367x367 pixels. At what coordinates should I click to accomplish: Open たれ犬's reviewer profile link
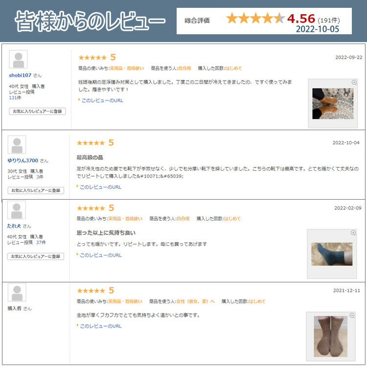tap(14, 226)
